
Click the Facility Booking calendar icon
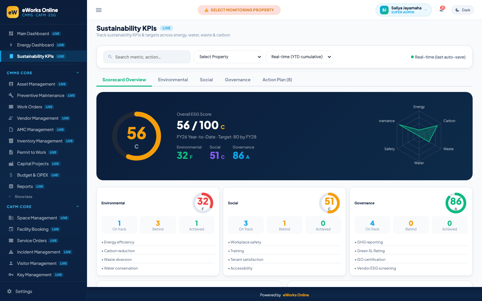click(x=11, y=229)
